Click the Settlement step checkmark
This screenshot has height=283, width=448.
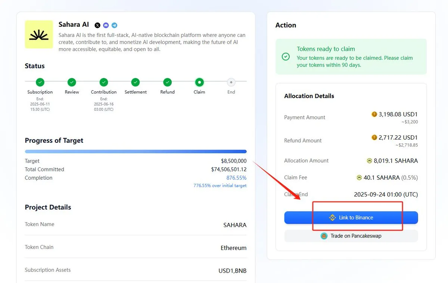point(136,82)
